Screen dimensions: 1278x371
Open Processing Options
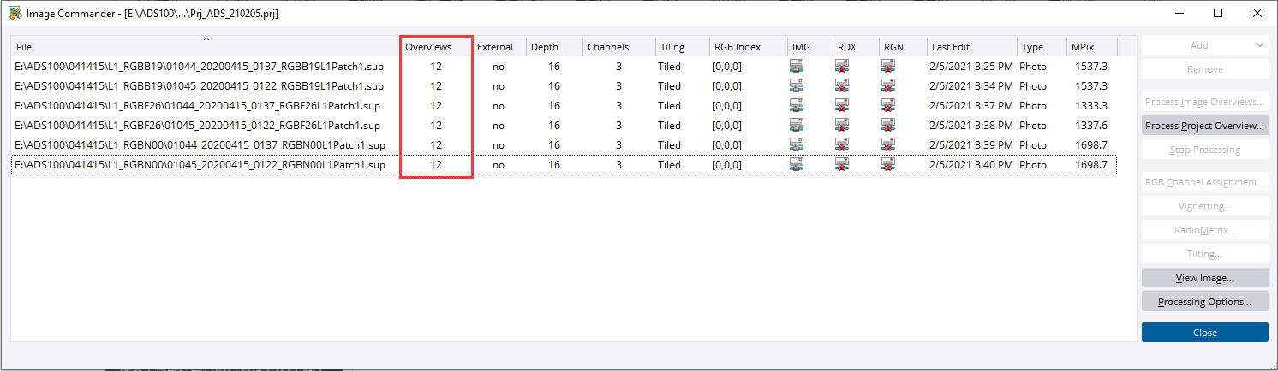[1204, 302]
